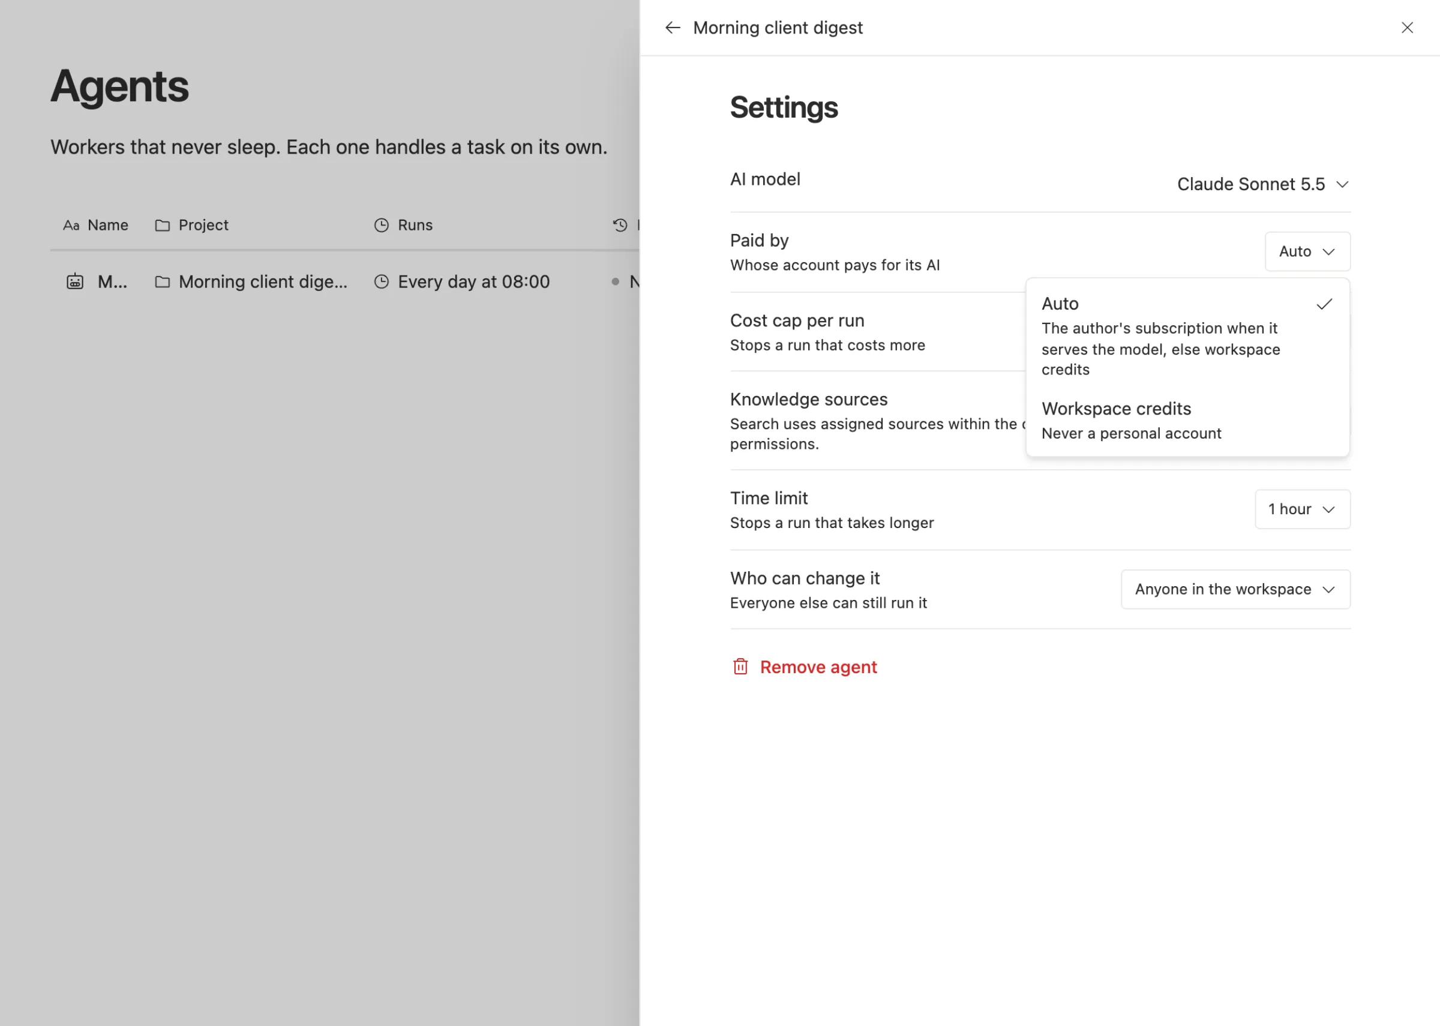Click the truncated M... agent name

click(x=112, y=282)
